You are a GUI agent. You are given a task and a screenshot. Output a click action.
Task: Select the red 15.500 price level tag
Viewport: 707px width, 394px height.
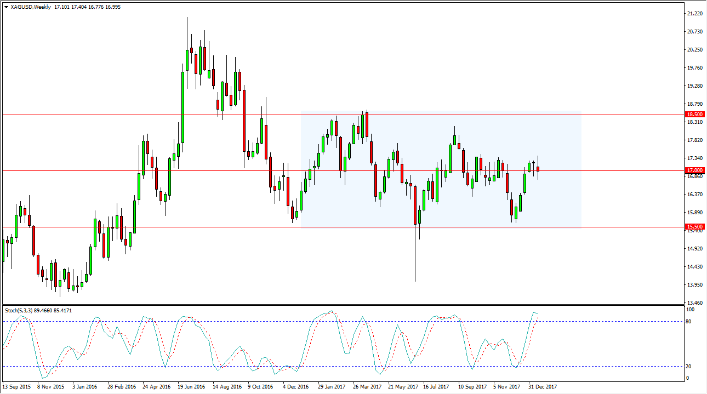coord(694,226)
